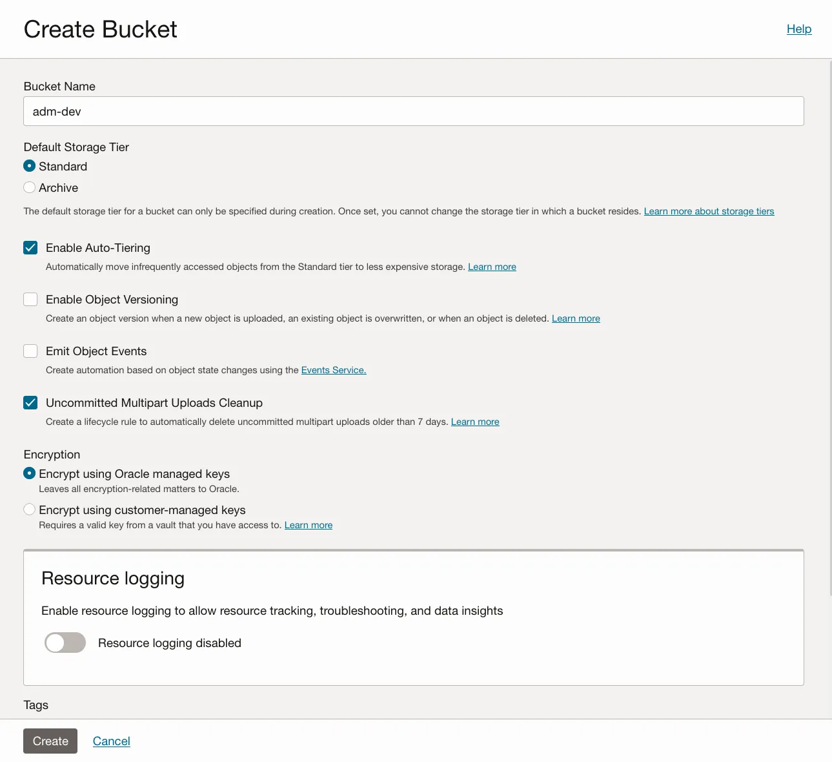Click the Bucket Name input field
The width and height of the screenshot is (832, 762).
click(413, 111)
